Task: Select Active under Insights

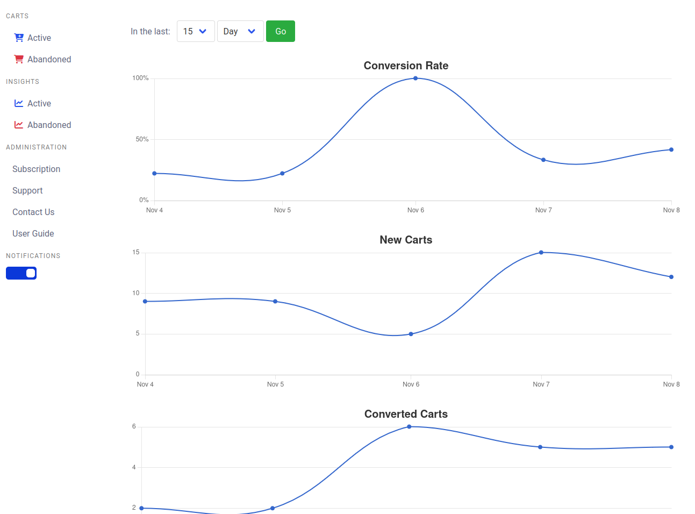Action: click(x=39, y=103)
